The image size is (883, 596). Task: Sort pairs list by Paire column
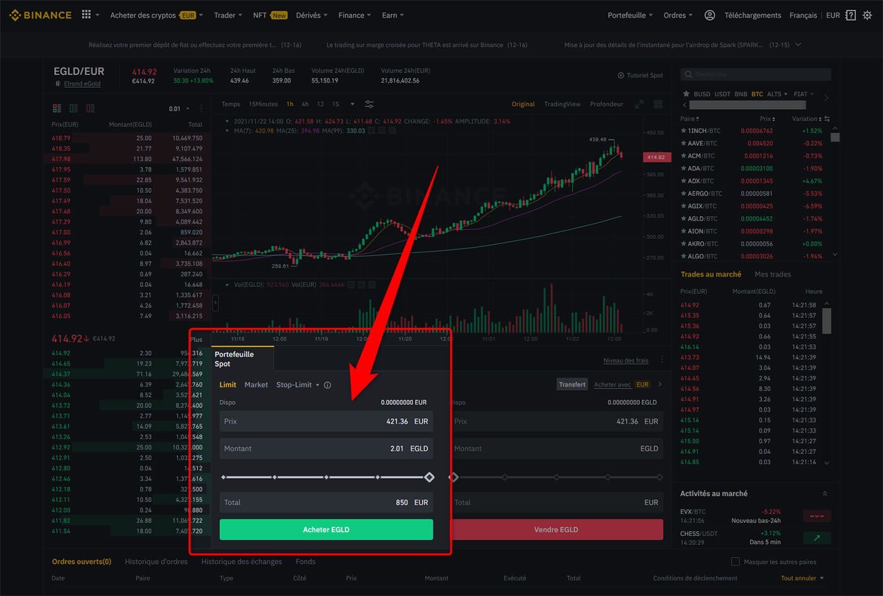[x=690, y=119]
